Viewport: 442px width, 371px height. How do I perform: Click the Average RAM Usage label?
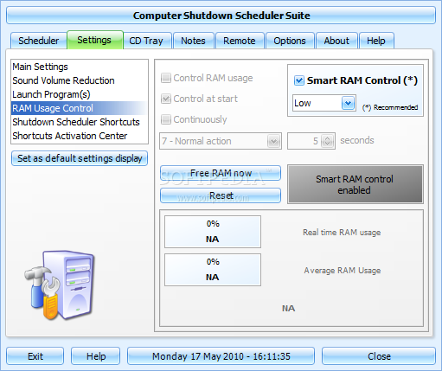343,270
